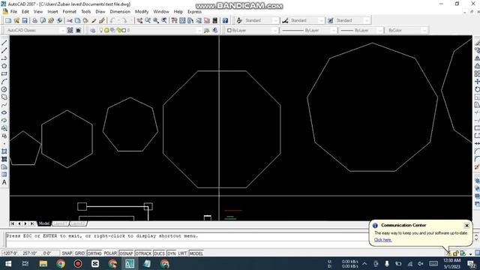Toggle LWT lineweight display
The height and width of the screenshot is (270, 480).
[182, 253]
